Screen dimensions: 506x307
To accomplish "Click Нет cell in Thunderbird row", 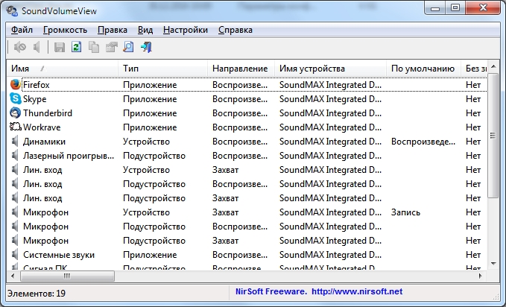I will (x=473, y=113).
